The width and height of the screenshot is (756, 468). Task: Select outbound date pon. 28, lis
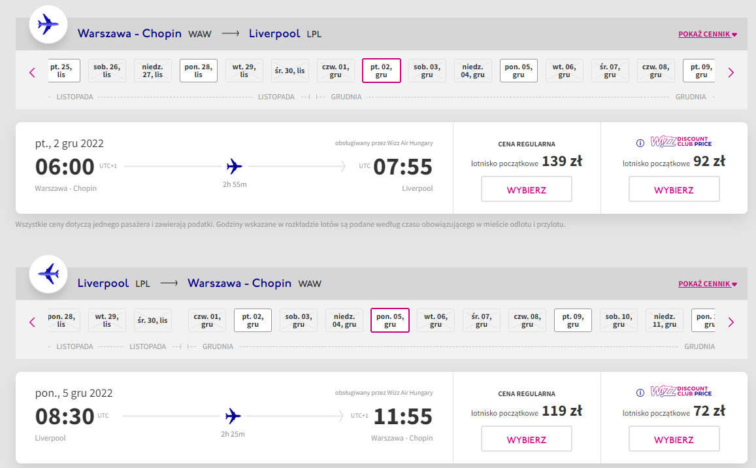pos(199,71)
